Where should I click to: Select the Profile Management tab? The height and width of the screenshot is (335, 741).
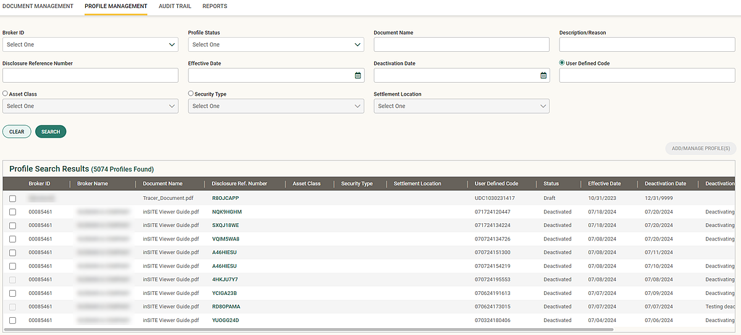click(116, 6)
